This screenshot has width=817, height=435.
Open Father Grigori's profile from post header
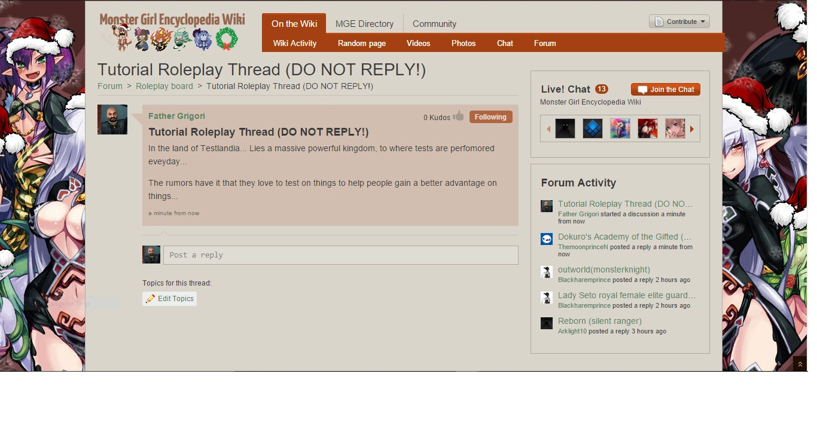177,116
